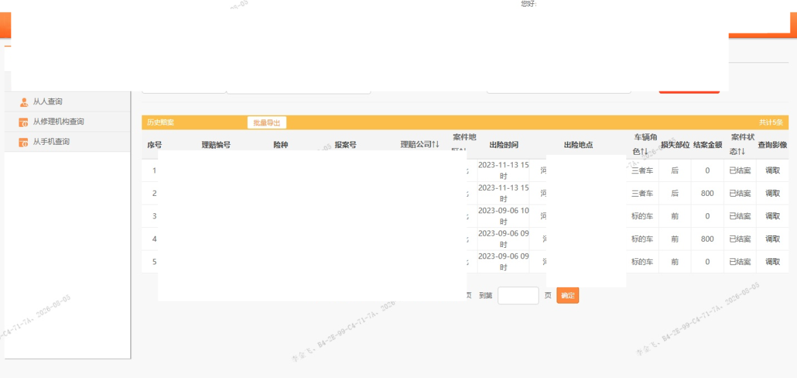Click the 前 damage cell in row 5
The width and height of the screenshot is (797, 378).
pyautogui.click(x=675, y=262)
